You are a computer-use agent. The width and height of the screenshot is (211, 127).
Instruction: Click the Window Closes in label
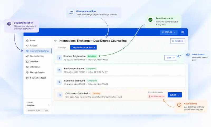(155, 92)
